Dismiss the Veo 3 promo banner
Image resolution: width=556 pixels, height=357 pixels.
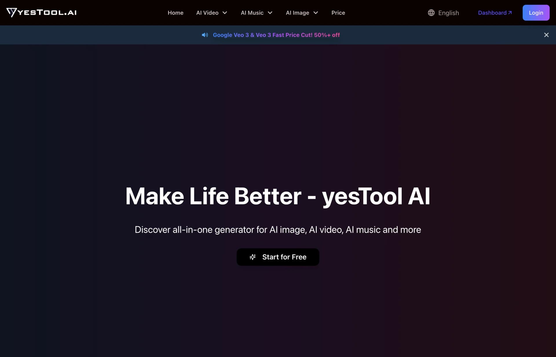546,35
